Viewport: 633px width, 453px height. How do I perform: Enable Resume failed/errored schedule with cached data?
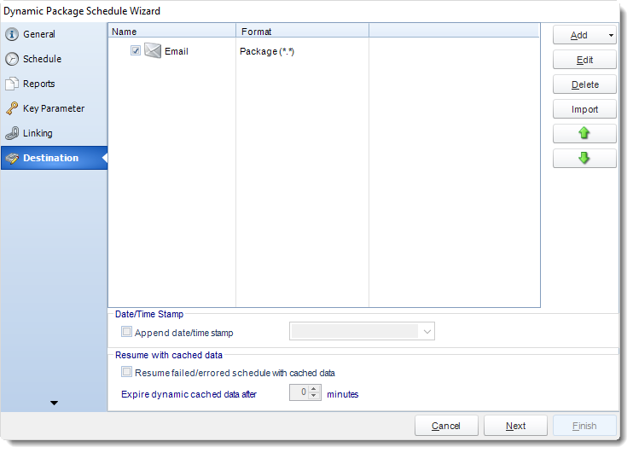(127, 372)
